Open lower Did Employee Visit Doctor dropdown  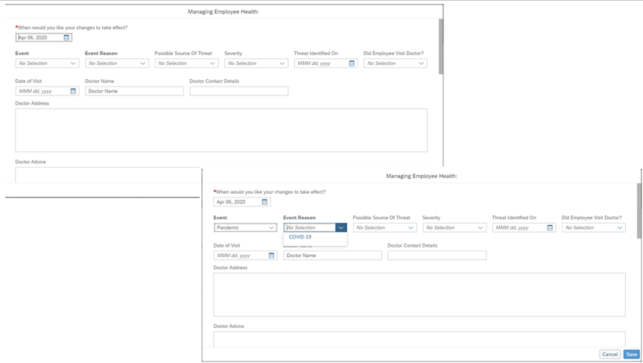(x=594, y=227)
